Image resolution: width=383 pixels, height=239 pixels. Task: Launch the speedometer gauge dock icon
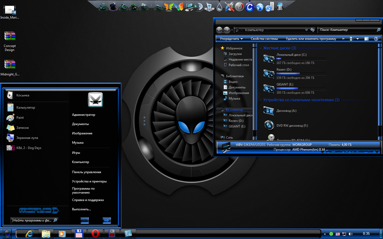point(239,7)
